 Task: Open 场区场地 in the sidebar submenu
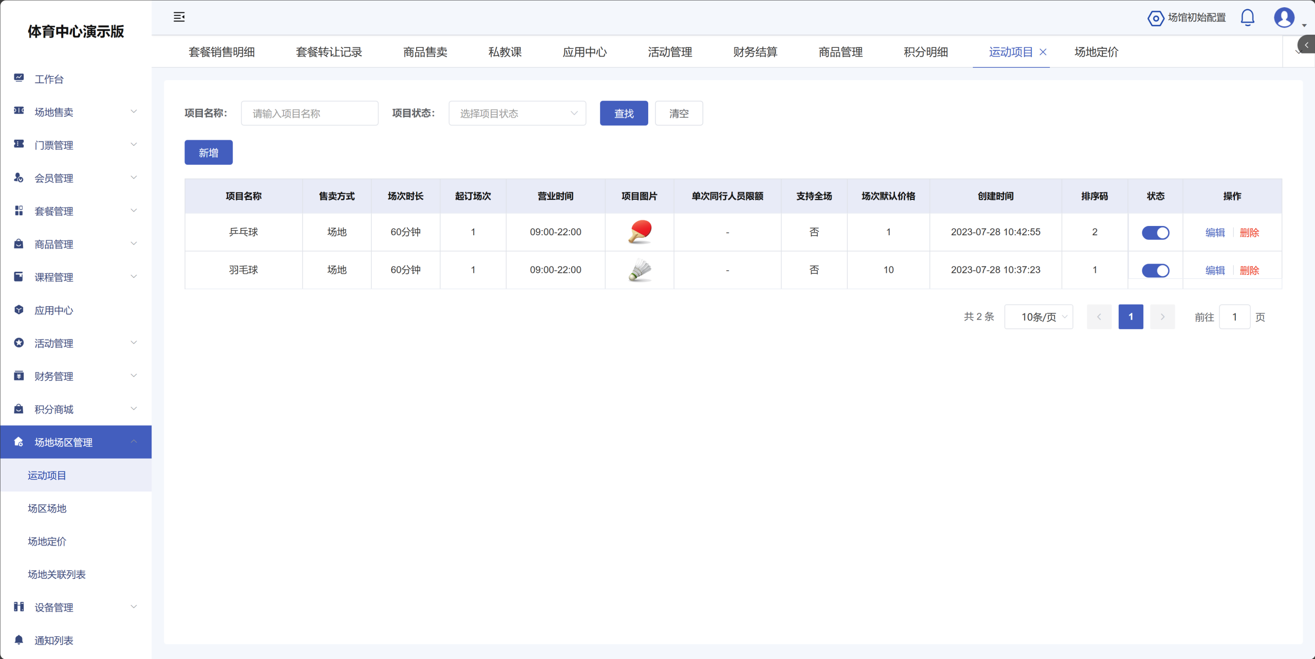(47, 508)
